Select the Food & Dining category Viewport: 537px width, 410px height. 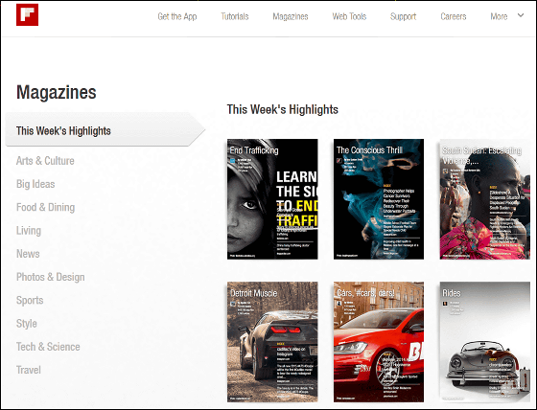click(46, 208)
